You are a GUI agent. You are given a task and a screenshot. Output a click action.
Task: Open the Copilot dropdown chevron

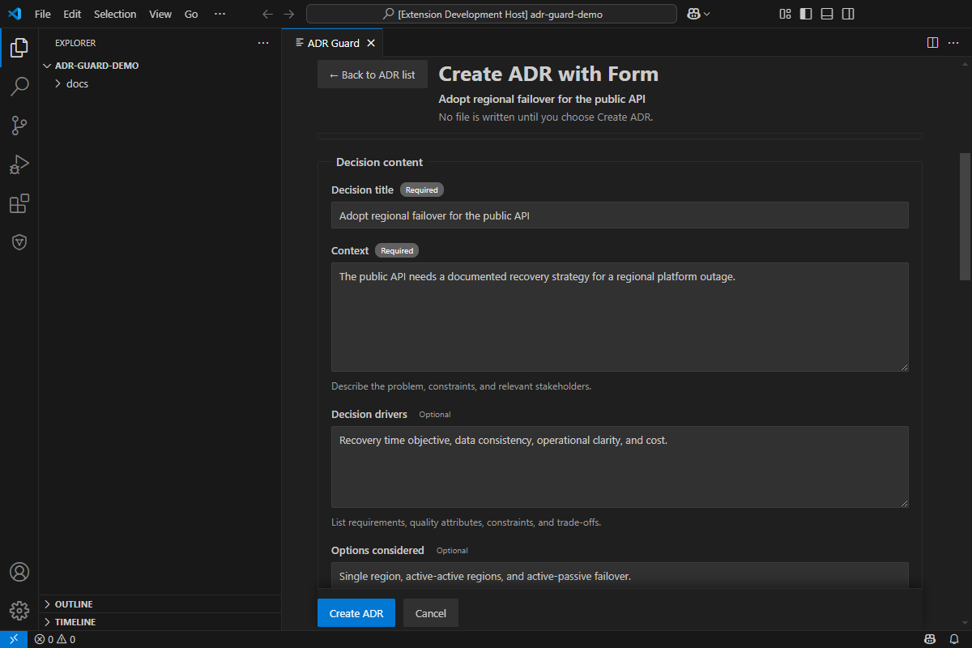point(707,14)
